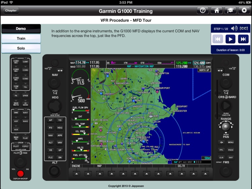Viewport: 252px width, 189px height.
Task: Click the Direct-To key
Action: pyautogui.click(x=221, y=142)
